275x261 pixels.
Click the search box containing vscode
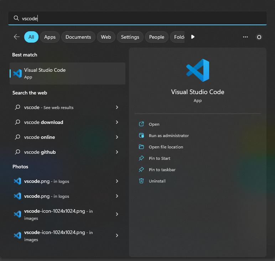point(137,18)
